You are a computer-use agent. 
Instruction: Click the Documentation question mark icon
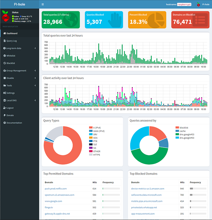[5, 123]
